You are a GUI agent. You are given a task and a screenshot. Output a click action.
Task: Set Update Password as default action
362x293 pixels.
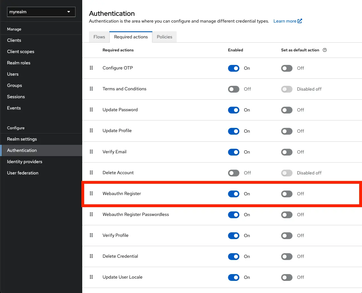pyautogui.click(x=287, y=110)
